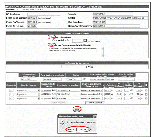This screenshot has height=137, width=154.
Task: Click the Descripcion arancelaria field 'Las demás'
Action: [x=52, y=79]
